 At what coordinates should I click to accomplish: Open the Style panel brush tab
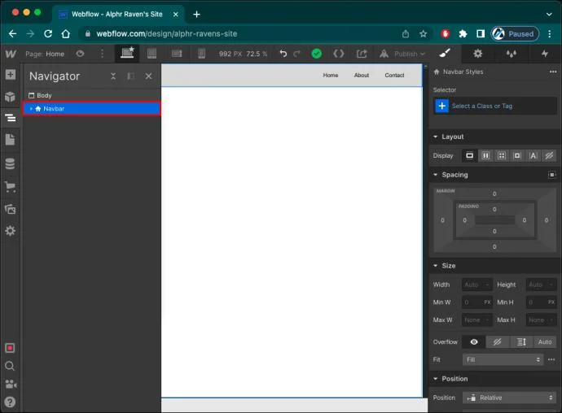point(445,54)
